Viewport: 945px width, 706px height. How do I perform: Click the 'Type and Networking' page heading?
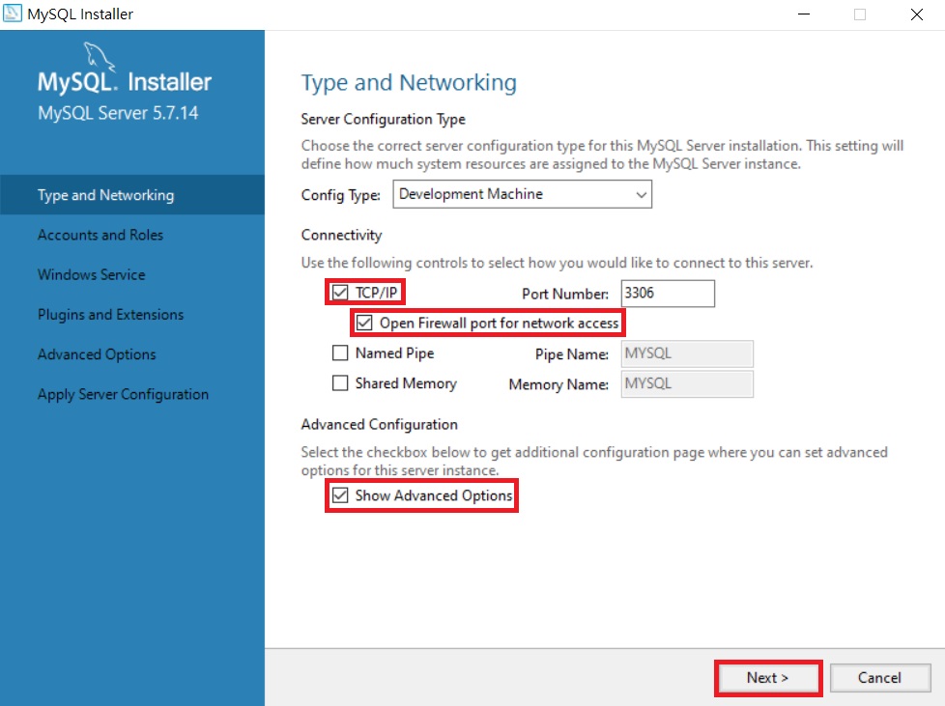410,82
